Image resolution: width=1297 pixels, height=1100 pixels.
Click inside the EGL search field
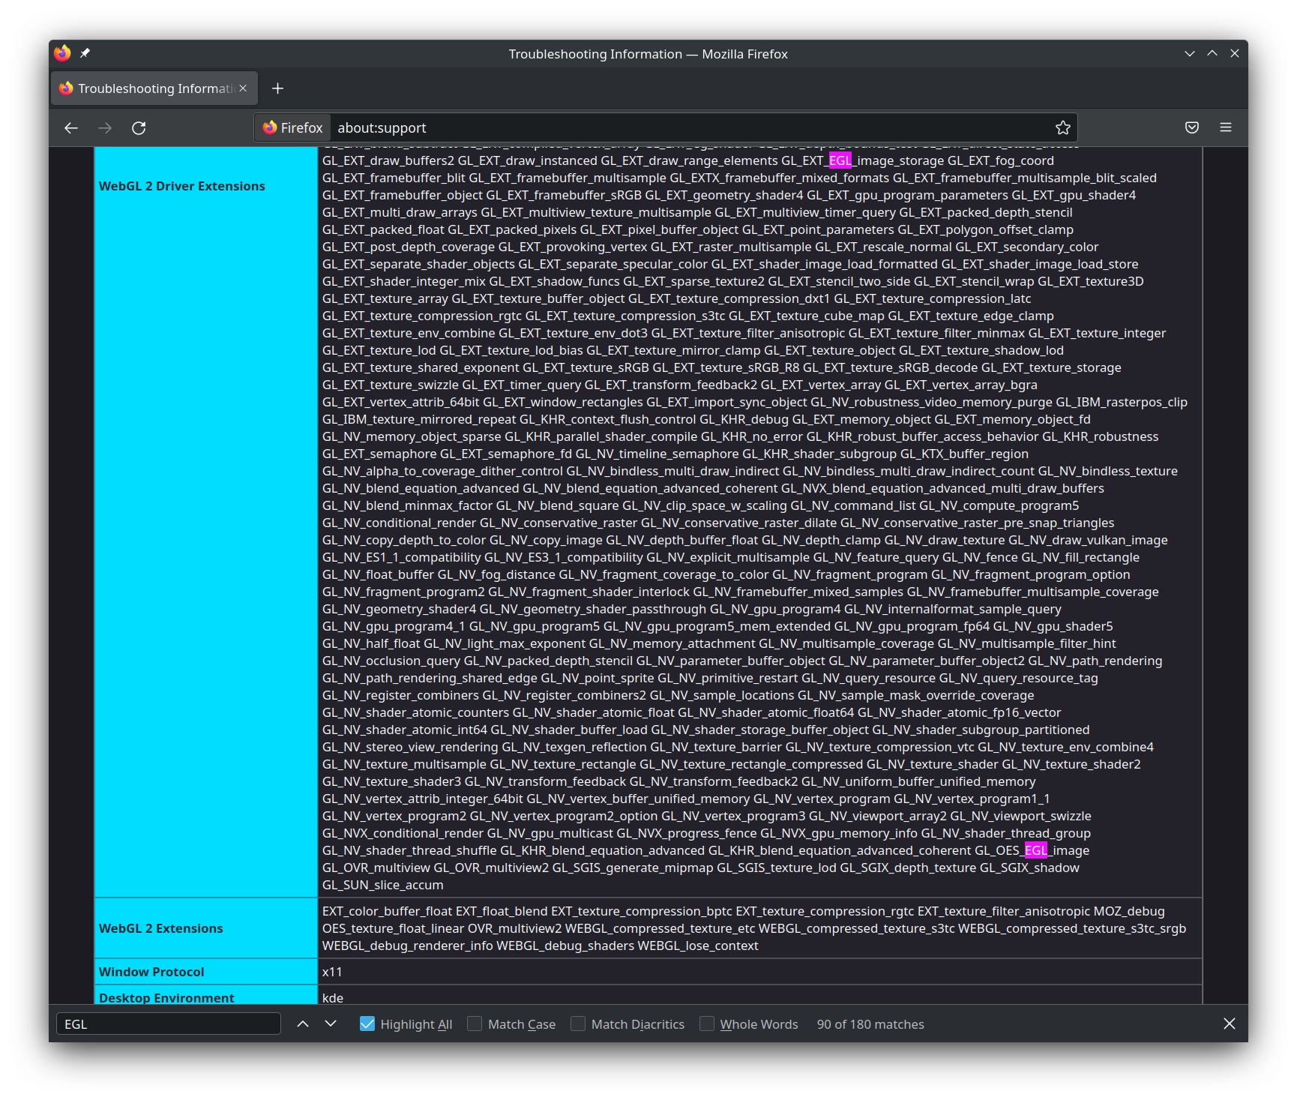168,1024
